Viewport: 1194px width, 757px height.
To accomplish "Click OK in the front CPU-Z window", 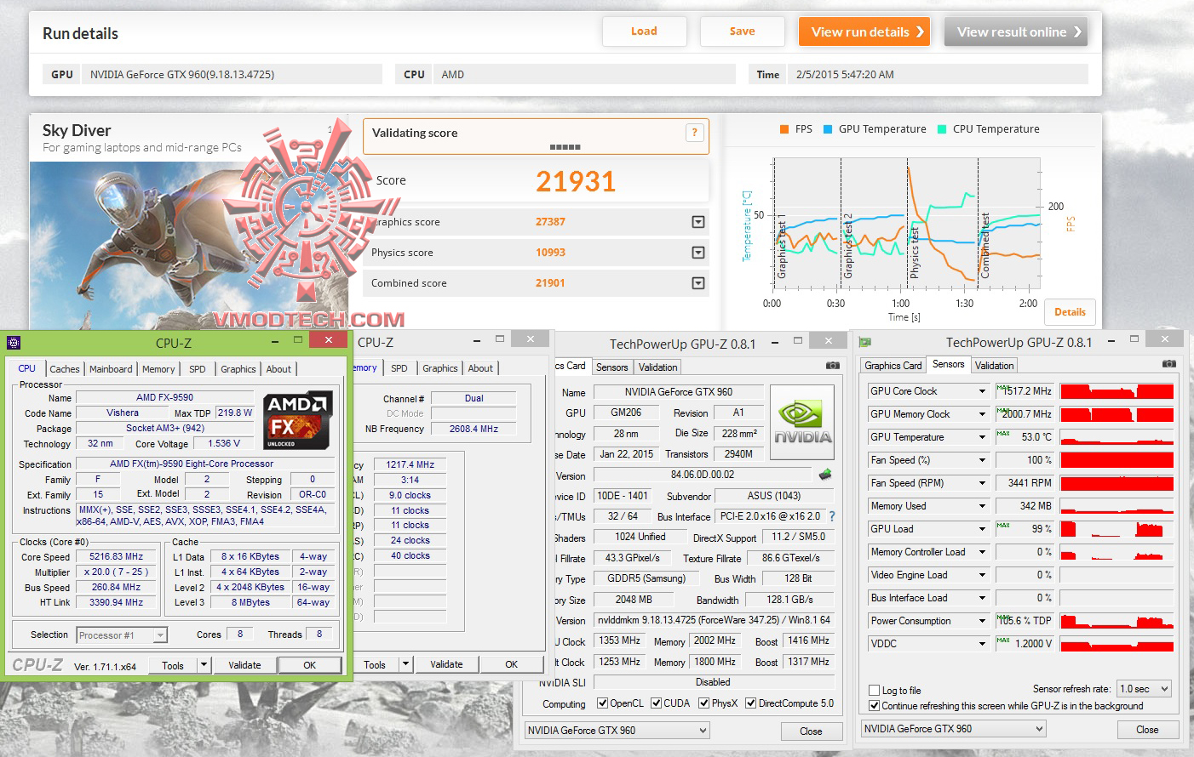I will [310, 665].
